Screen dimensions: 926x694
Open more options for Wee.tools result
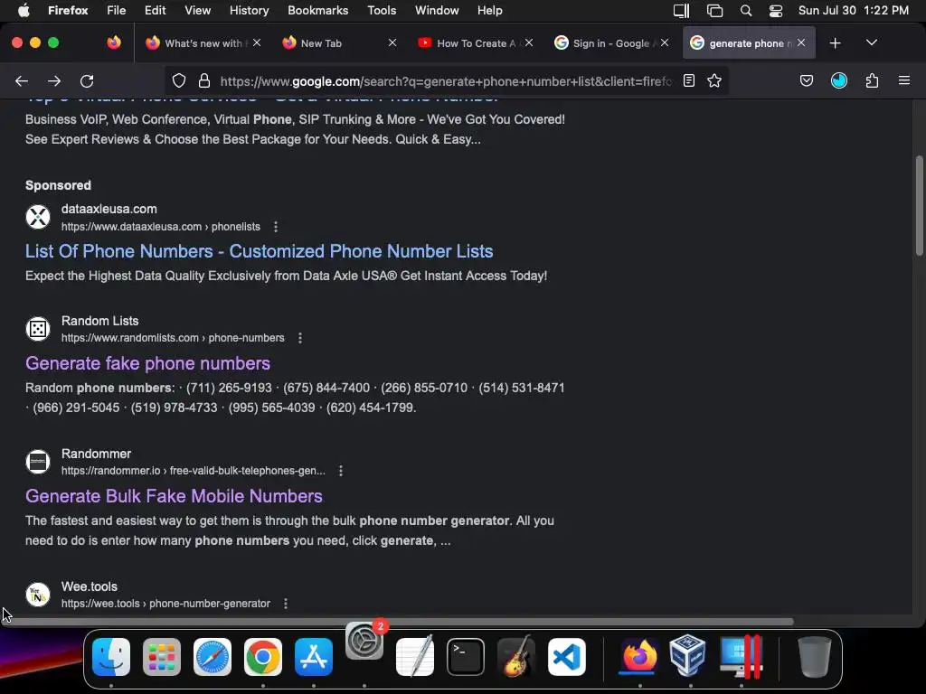(286, 604)
